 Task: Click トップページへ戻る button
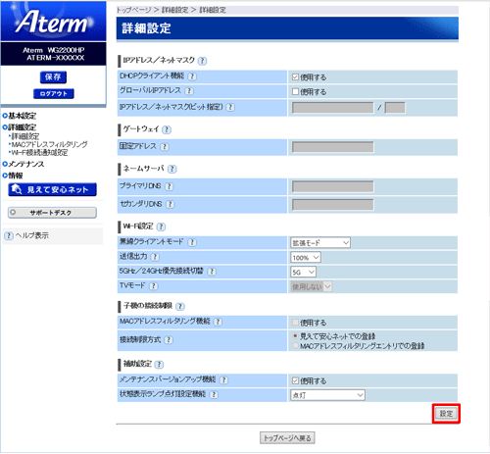(287, 438)
